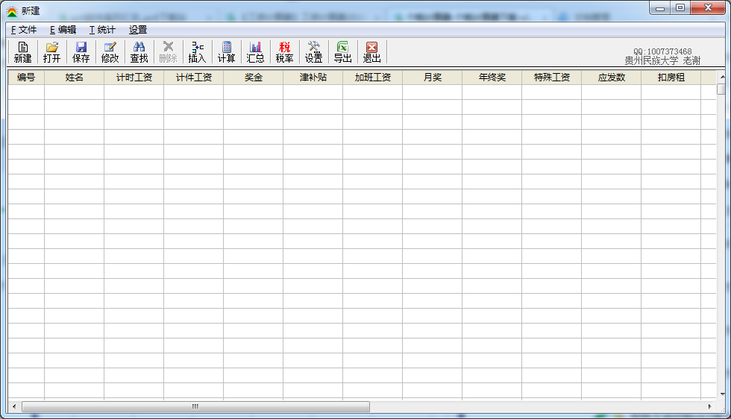Run calculation with the 计算 calculator icon
The image size is (731, 419).
tap(227, 52)
